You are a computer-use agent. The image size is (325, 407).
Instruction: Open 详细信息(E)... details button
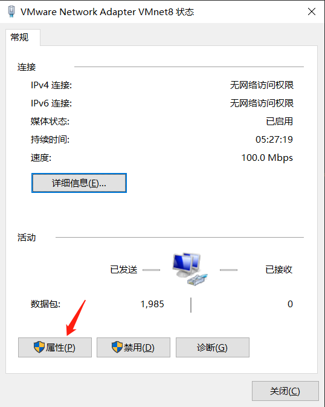tap(79, 183)
